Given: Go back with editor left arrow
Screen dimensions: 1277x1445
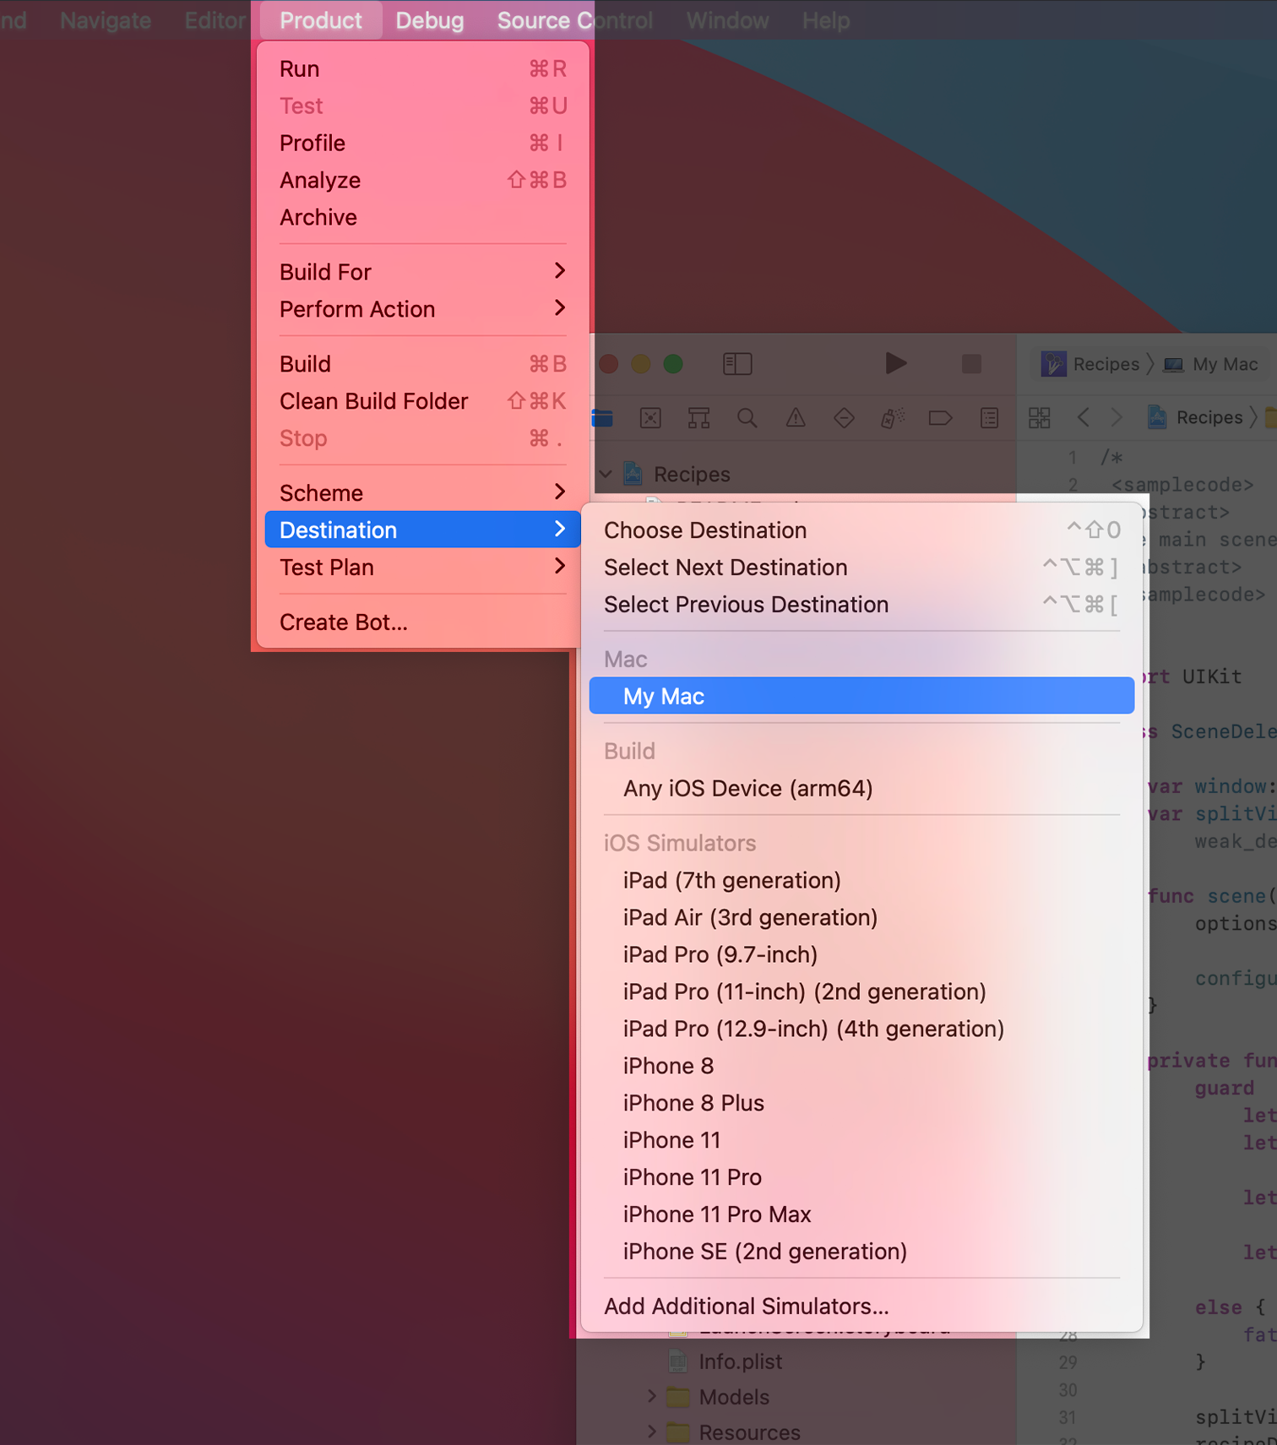Looking at the screenshot, I should (x=1084, y=417).
